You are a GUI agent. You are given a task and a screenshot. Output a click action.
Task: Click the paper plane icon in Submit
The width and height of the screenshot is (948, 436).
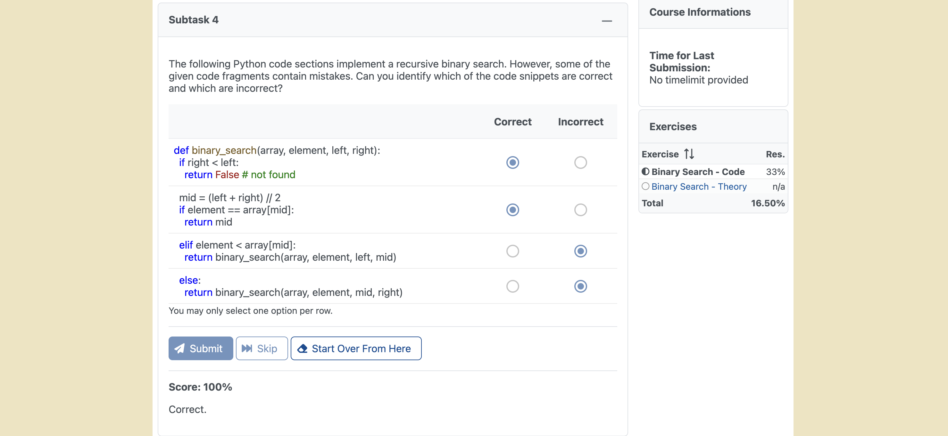click(179, 348)
